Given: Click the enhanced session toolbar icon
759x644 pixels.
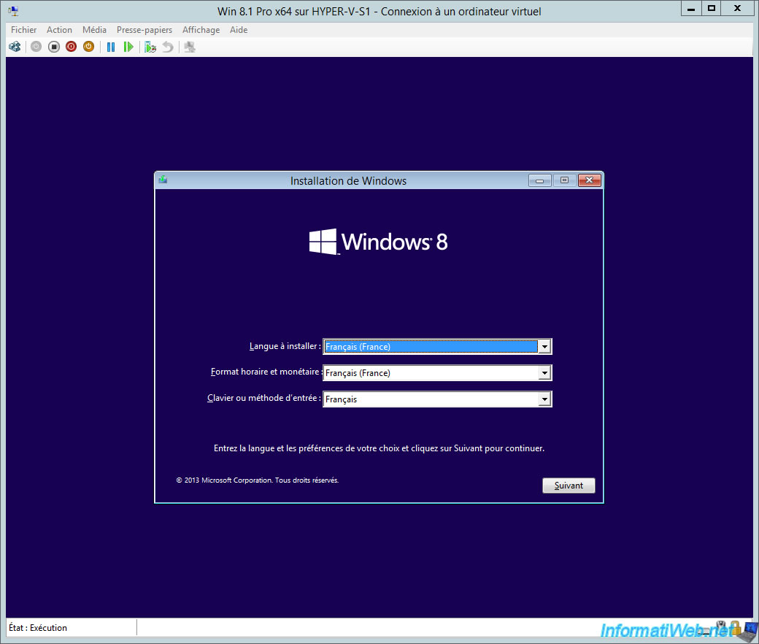Looking at the screenshot, I should pos(190,47).
